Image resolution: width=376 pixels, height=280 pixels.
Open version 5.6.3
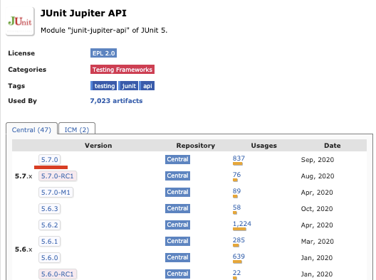pos(49,209)
